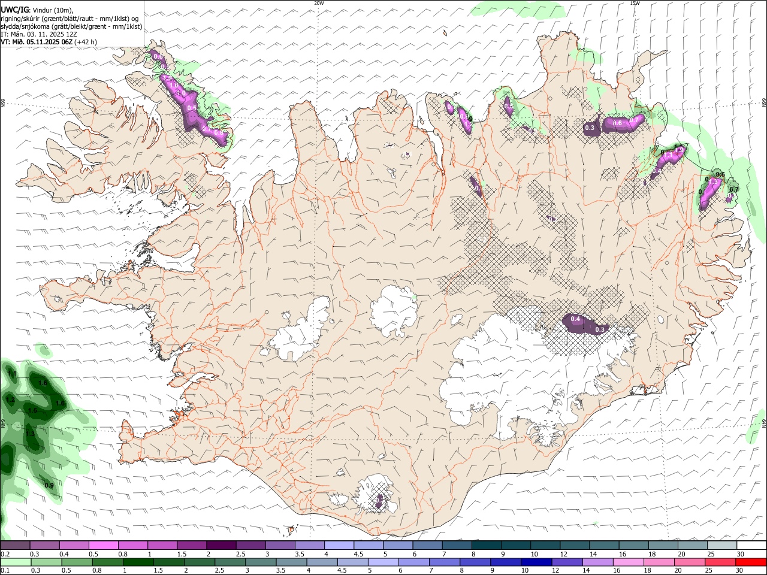Click the violet 12 swatch in the rain legend row

(x=566, y=562)
